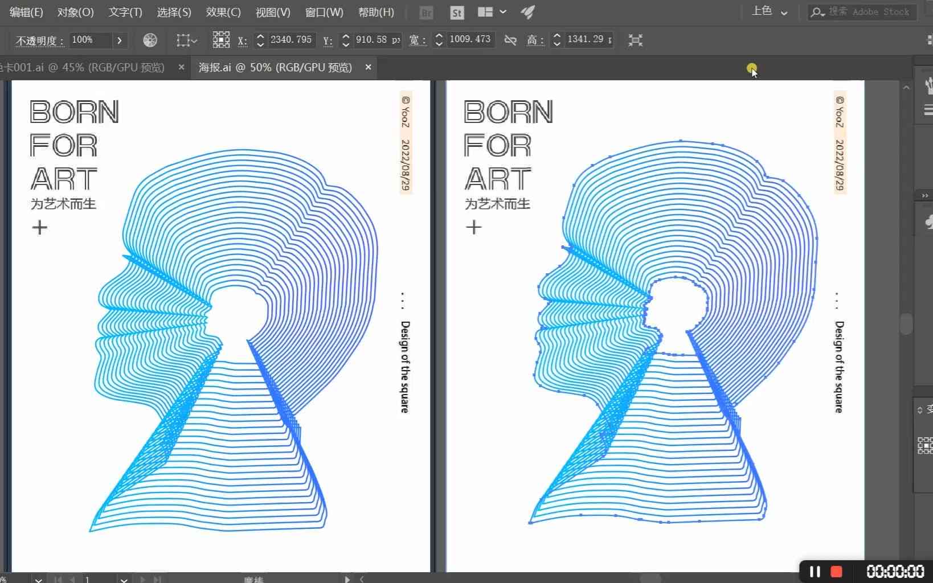This screenshot has height=583, width=933.
Task: Click the 不透明度 label link
Action: (39, 40)
